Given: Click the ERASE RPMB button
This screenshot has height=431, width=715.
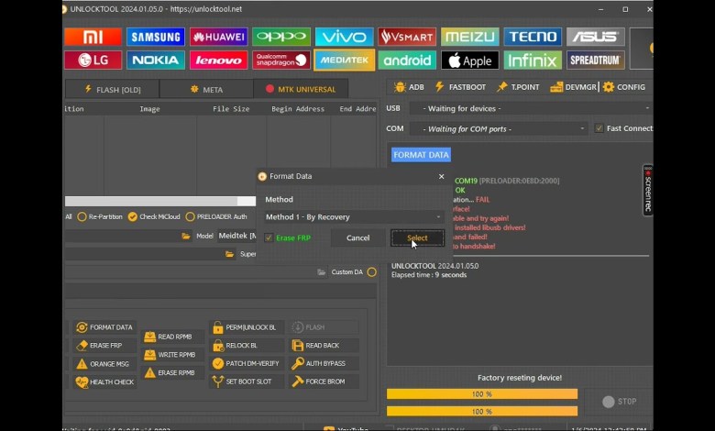Looking at the screenshot, I should click(172, 373).
